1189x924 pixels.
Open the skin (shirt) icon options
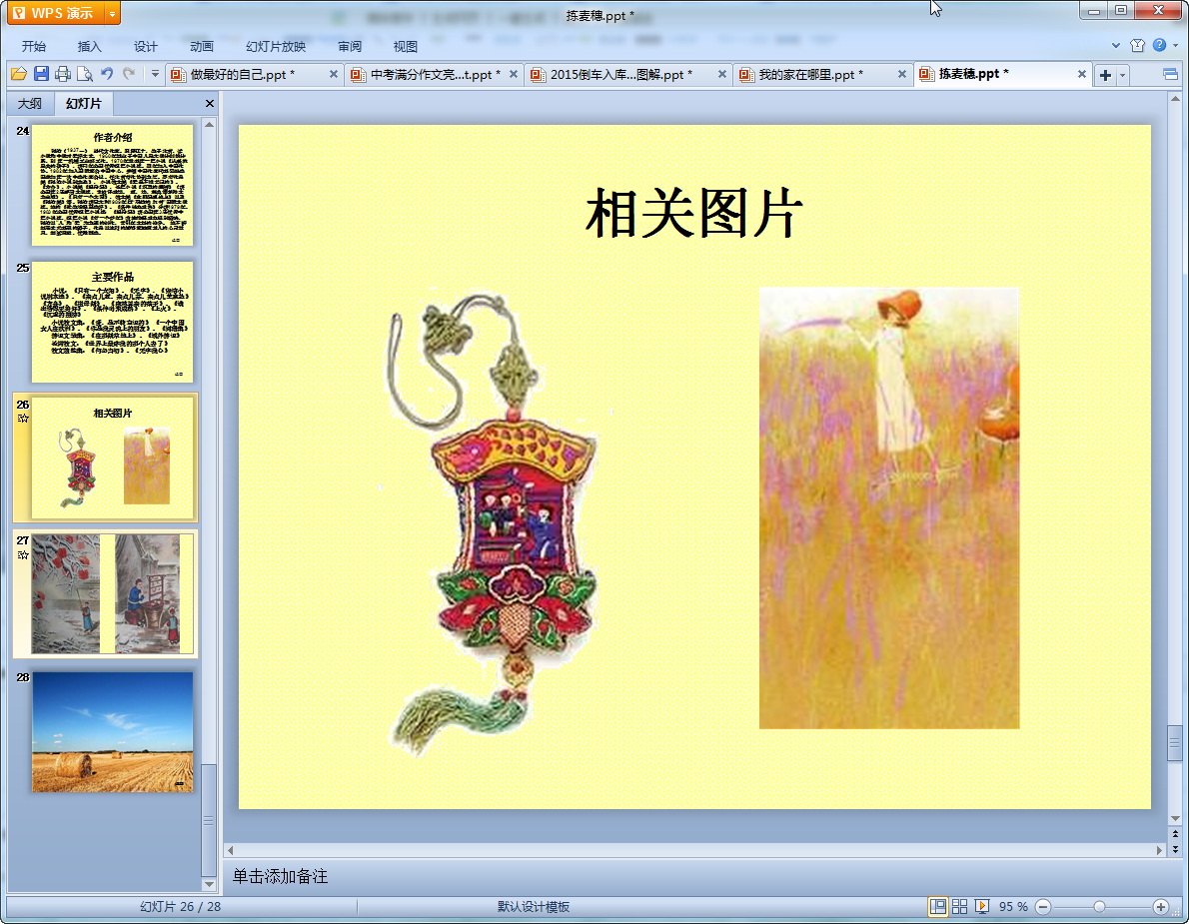coord(1137,46)
